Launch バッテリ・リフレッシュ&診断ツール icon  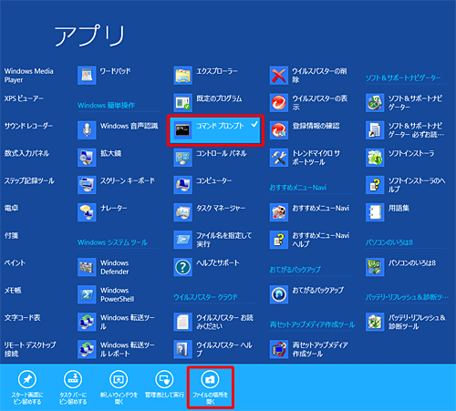coord(375,322)
